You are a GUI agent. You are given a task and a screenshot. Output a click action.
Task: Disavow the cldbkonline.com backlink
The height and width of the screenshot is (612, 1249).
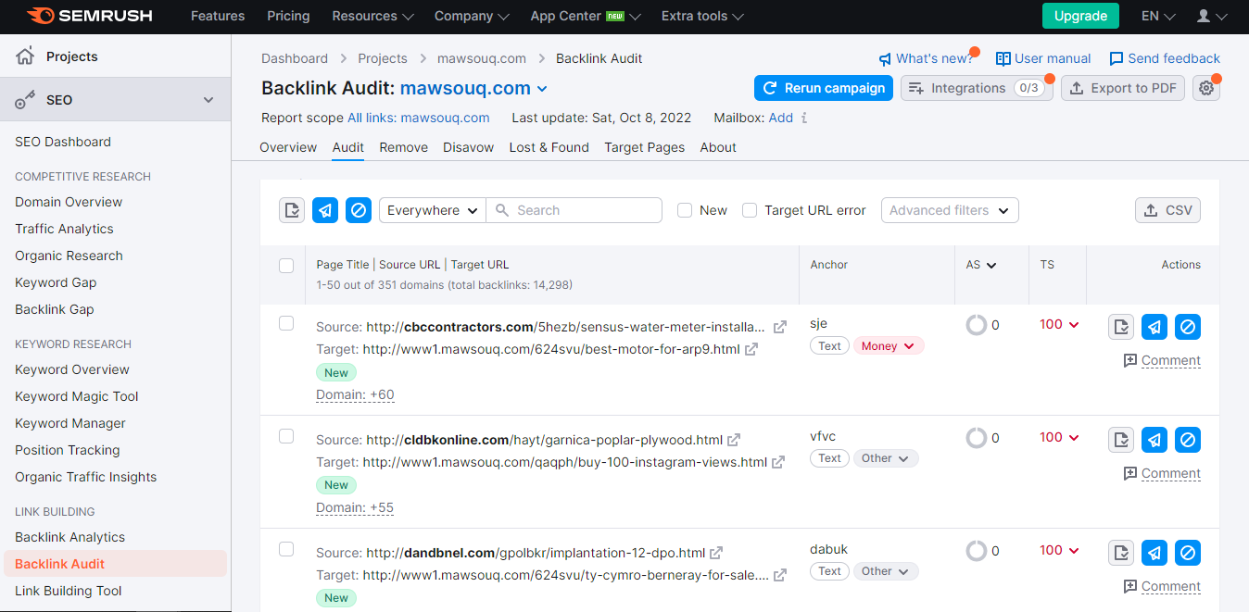point(1188,440)
